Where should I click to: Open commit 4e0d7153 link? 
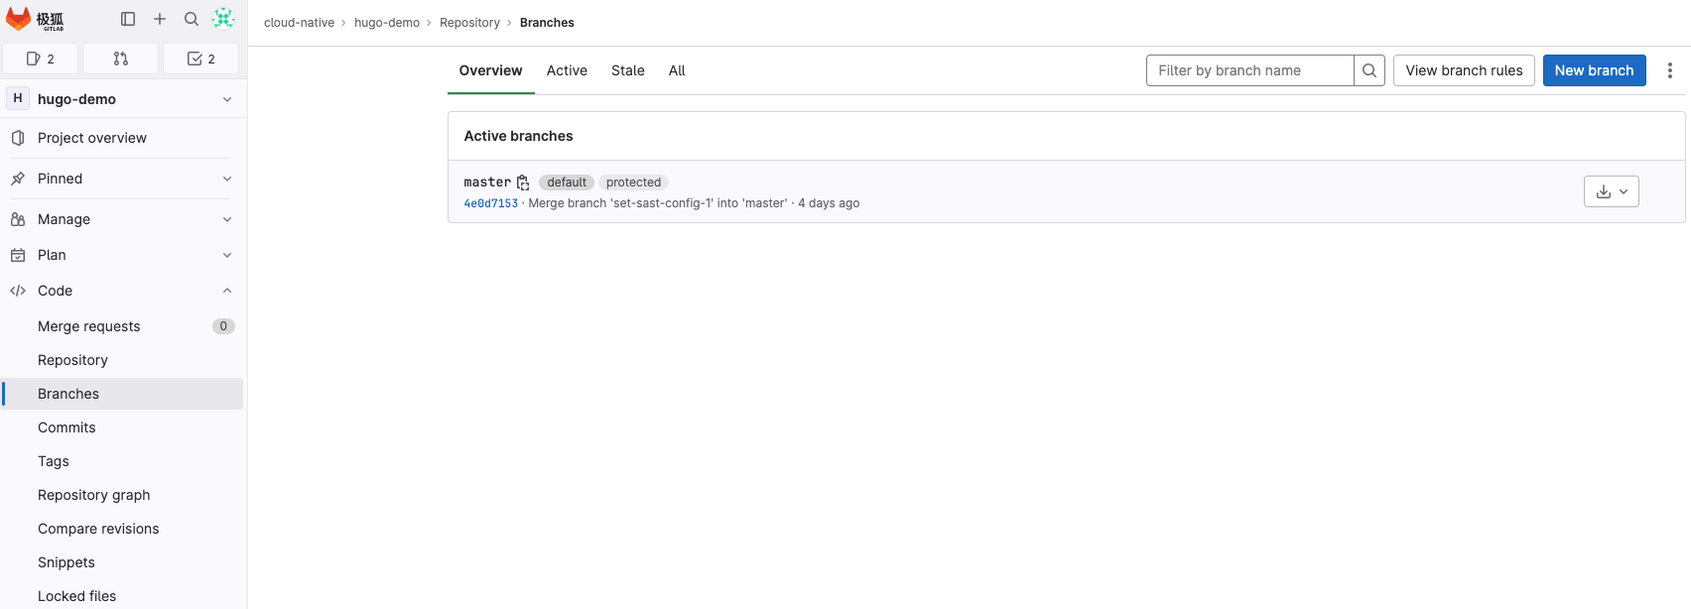click(491, 203)
